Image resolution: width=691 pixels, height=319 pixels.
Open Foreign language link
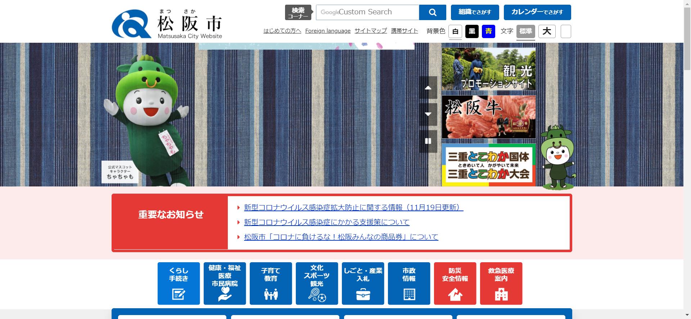click(x=328, y=31)
